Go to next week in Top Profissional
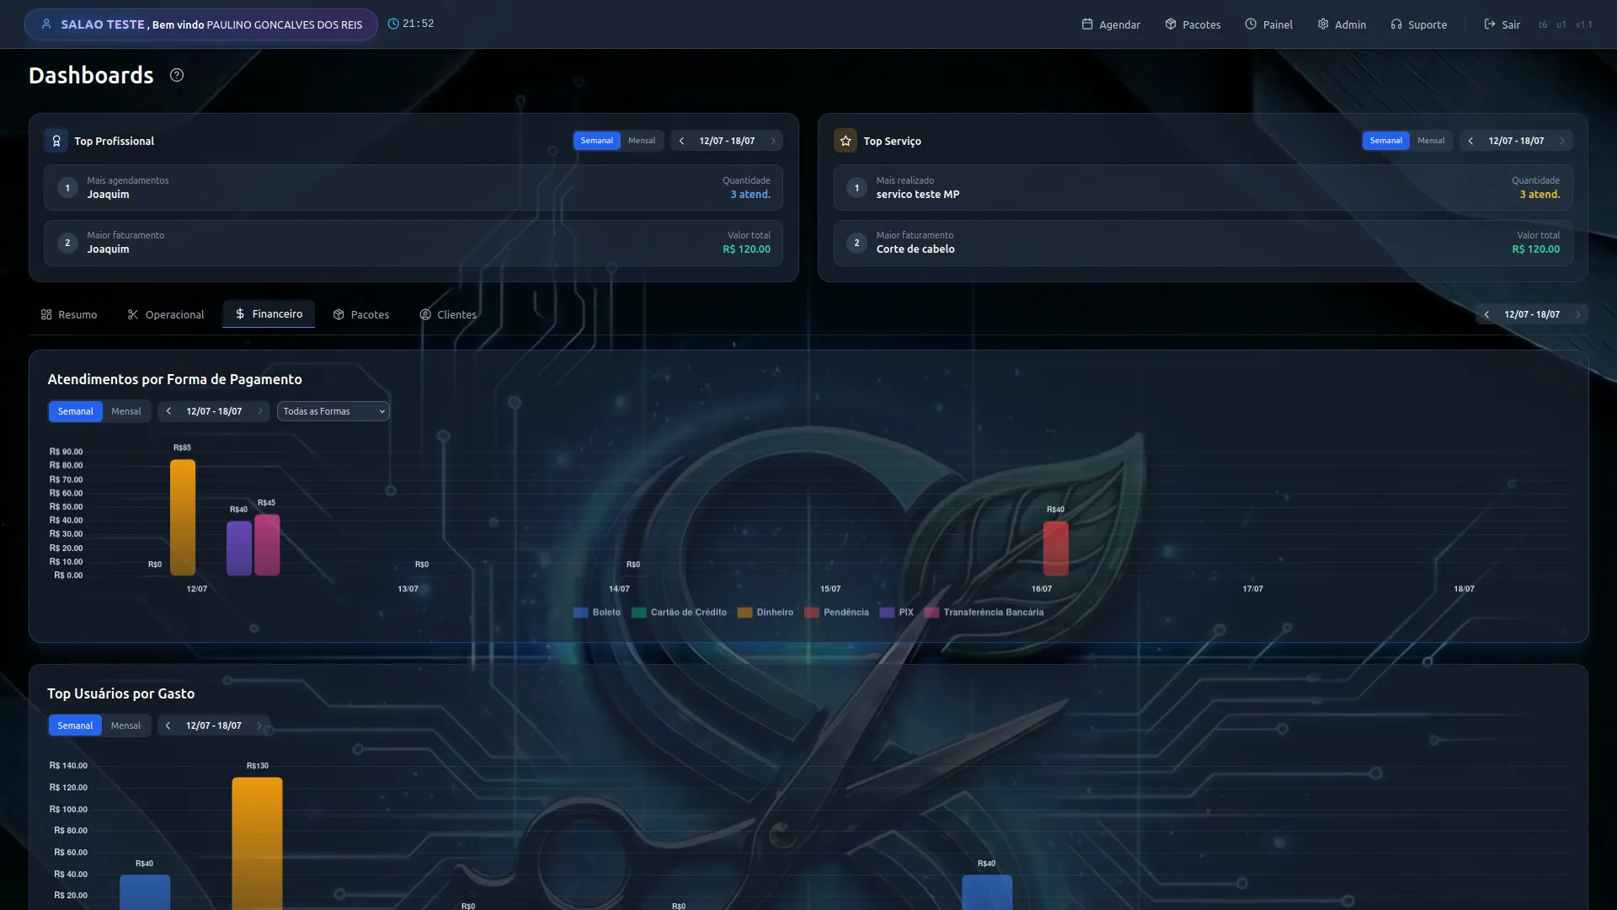 click(773, 141)
